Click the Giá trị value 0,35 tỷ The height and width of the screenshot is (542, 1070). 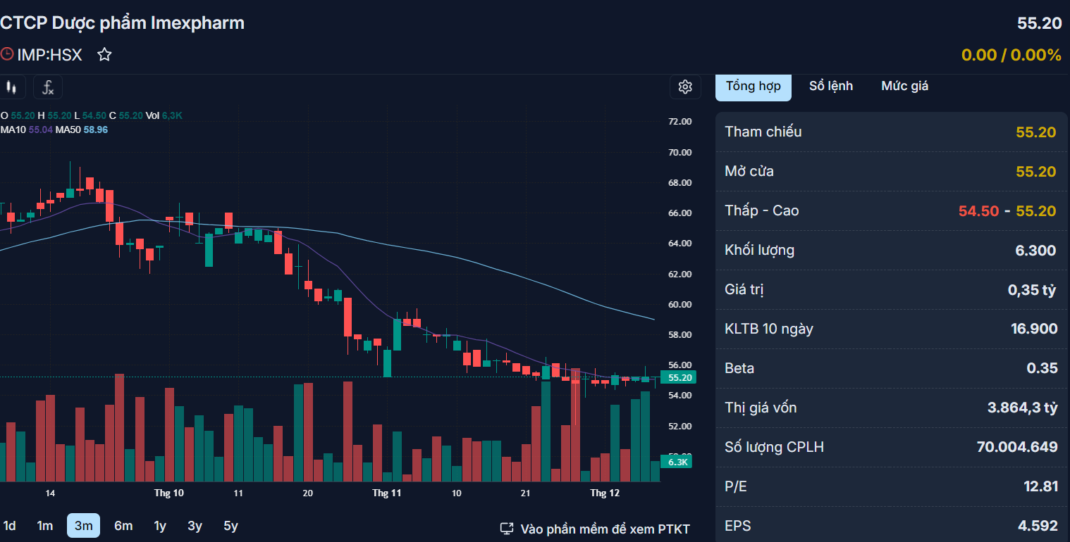1032,289
